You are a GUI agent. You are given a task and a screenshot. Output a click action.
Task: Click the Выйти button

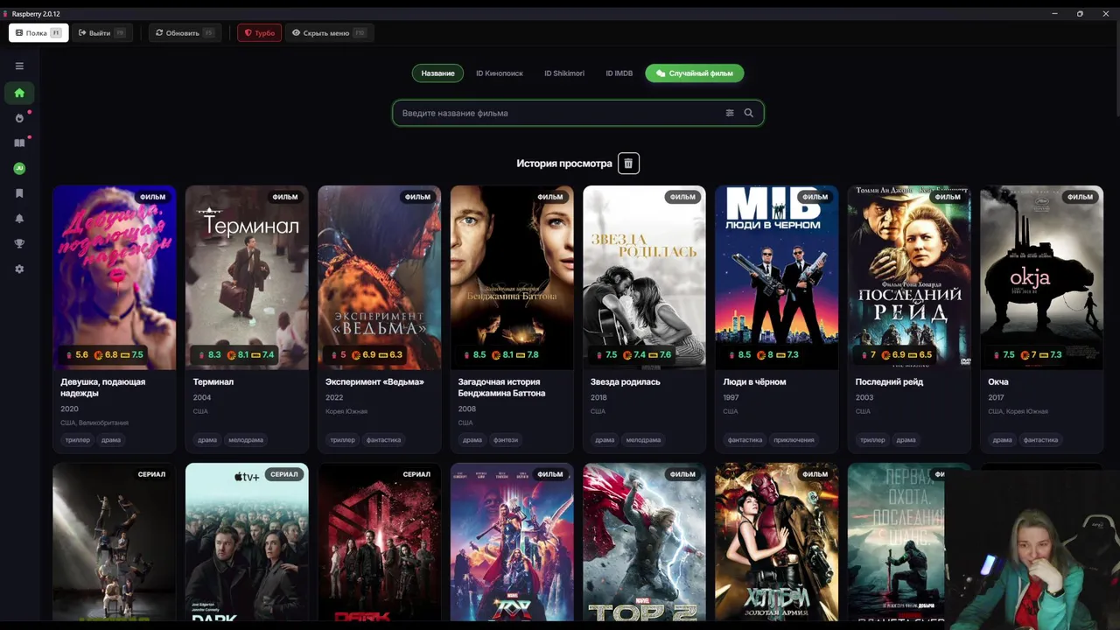tap(101, 33)
